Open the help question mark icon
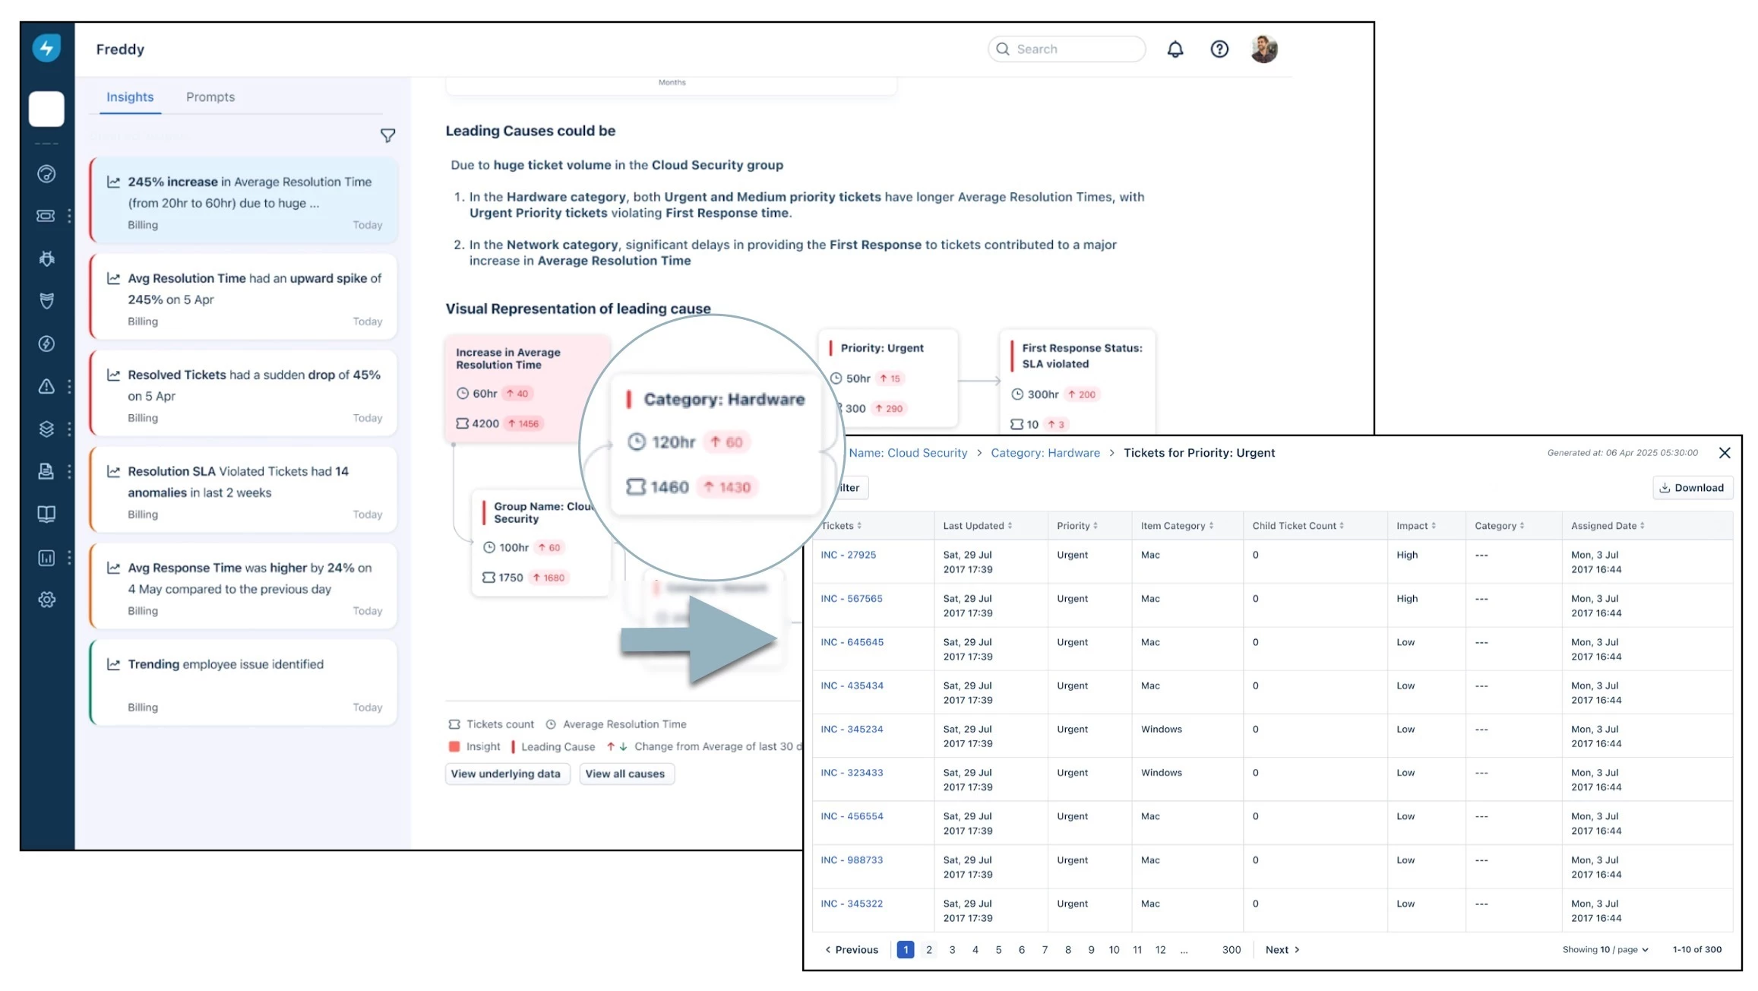The image size is (1758, 991). click(1219, 49)
